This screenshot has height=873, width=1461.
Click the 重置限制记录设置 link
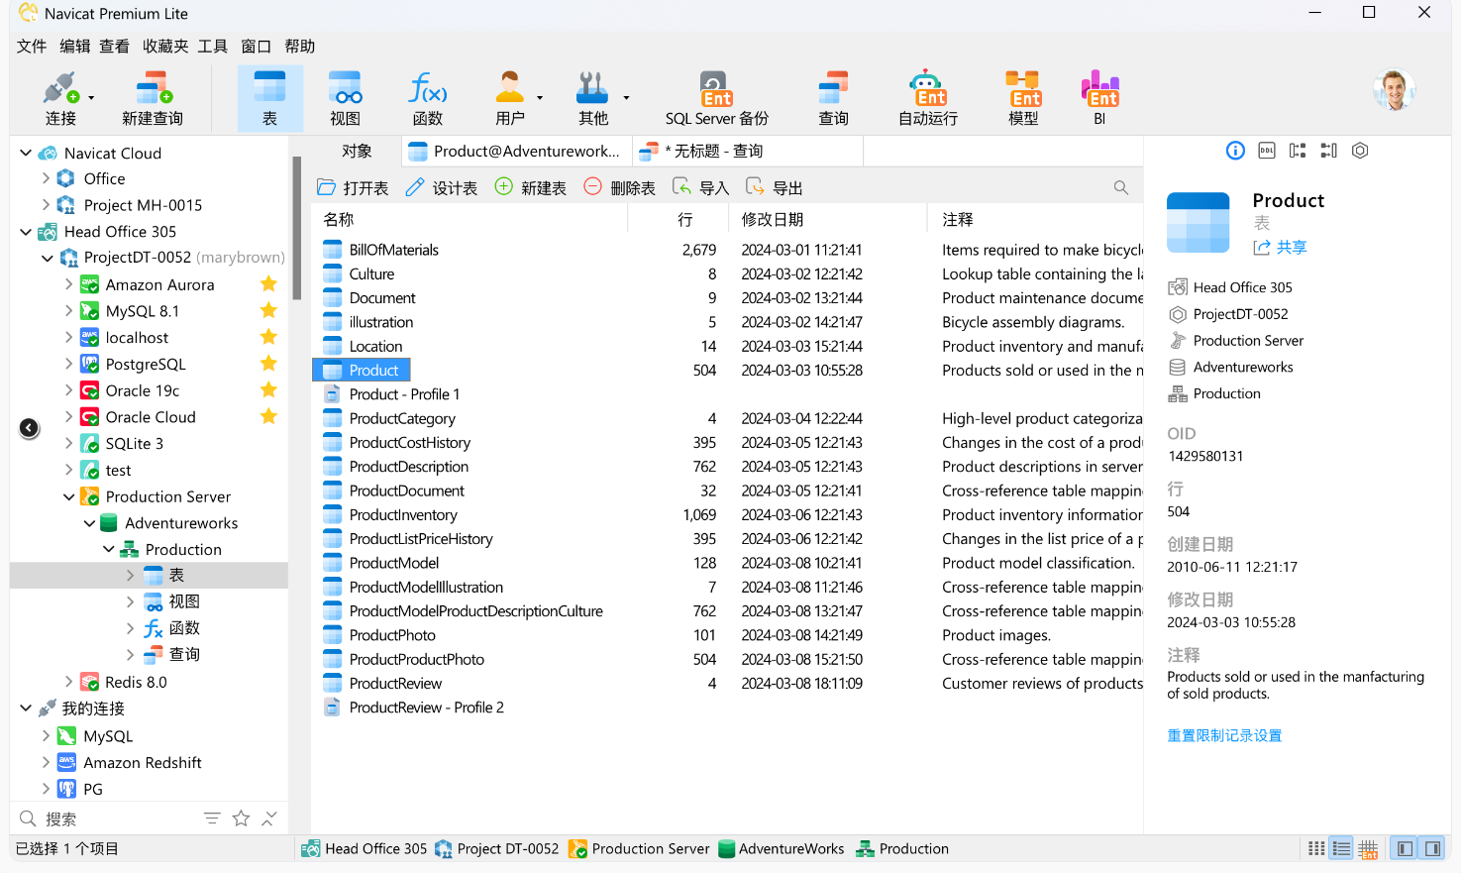[1224, 735]
